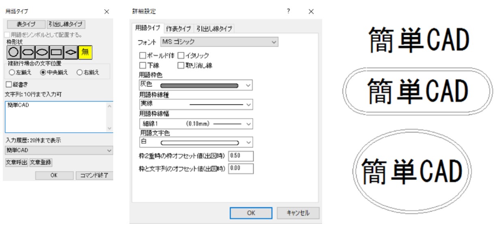Choose the pointed ellipse frame shape
Screen dimensions: 495x226
42,52
